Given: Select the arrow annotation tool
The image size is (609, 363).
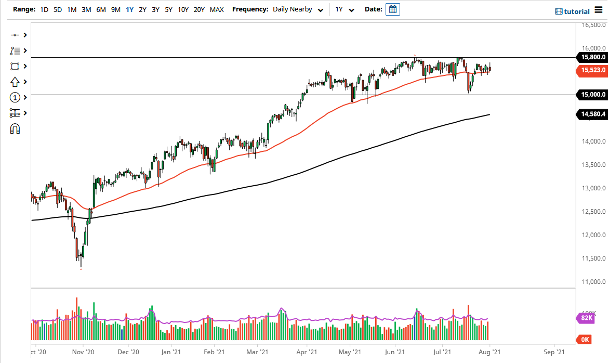Looking at the screenshot, I should click(15, 82).
